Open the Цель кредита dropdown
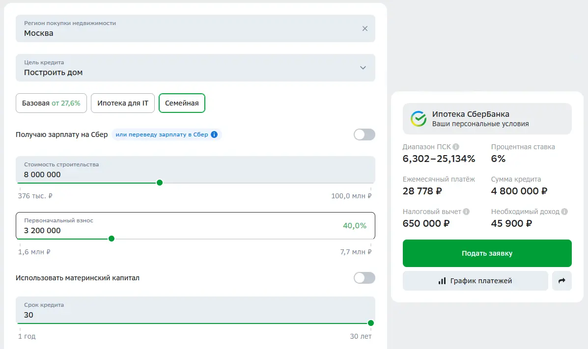588x349 pixels. click(x=196, y=68)
